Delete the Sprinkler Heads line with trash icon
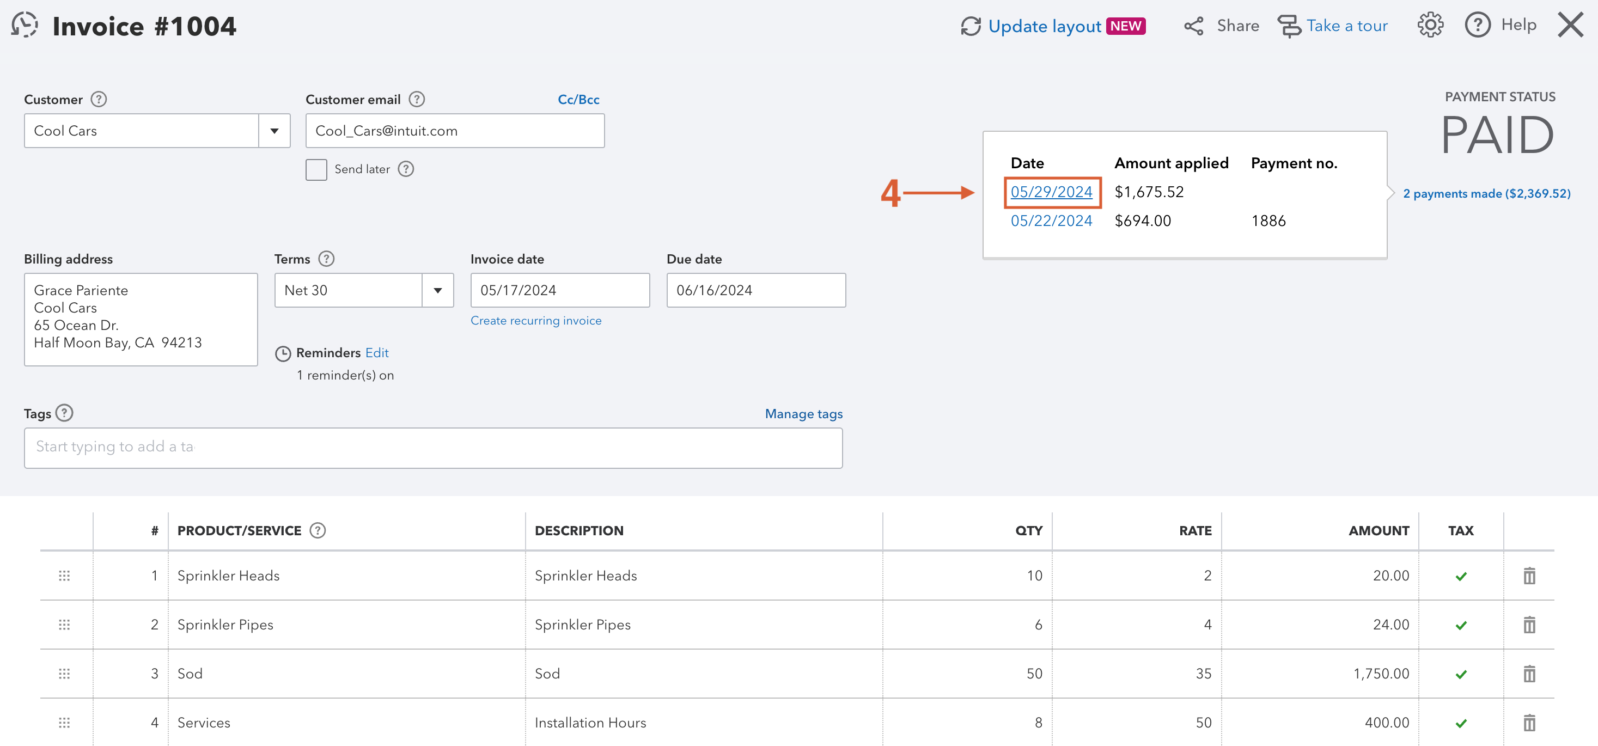1598x746 pixels. coord(1529,576)
